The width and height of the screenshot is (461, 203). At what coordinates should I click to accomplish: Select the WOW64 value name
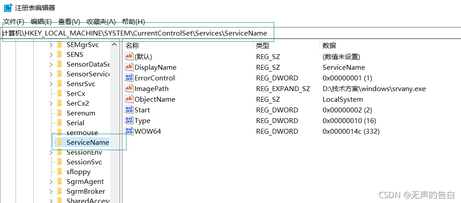tap(148, 131)
